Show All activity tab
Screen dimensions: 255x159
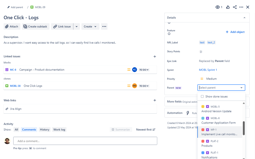(x=16, y=130)
